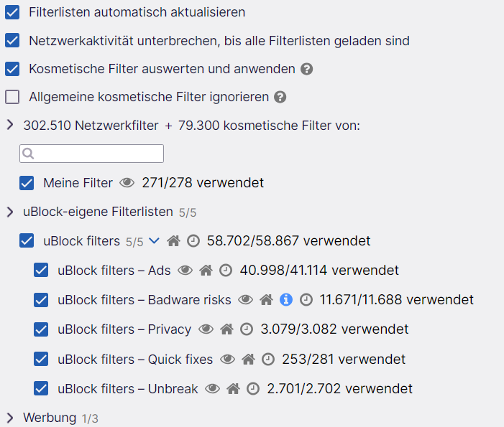Image resolution: width=504 pixels, height=427 pixels.
Task: Uncheck the Meine Filter checkbox
Action: 27,183
